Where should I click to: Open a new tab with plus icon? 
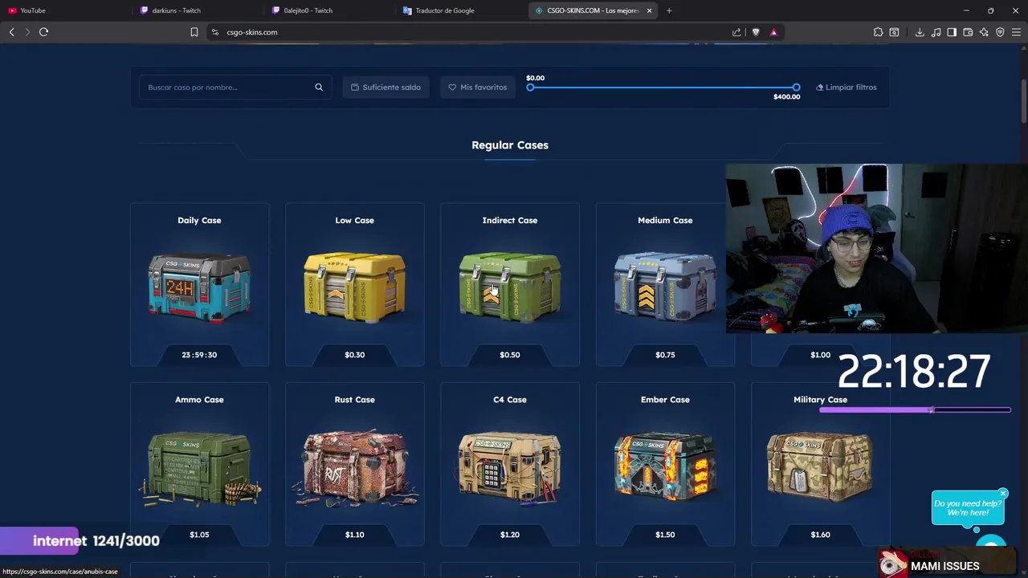(669, 10)
